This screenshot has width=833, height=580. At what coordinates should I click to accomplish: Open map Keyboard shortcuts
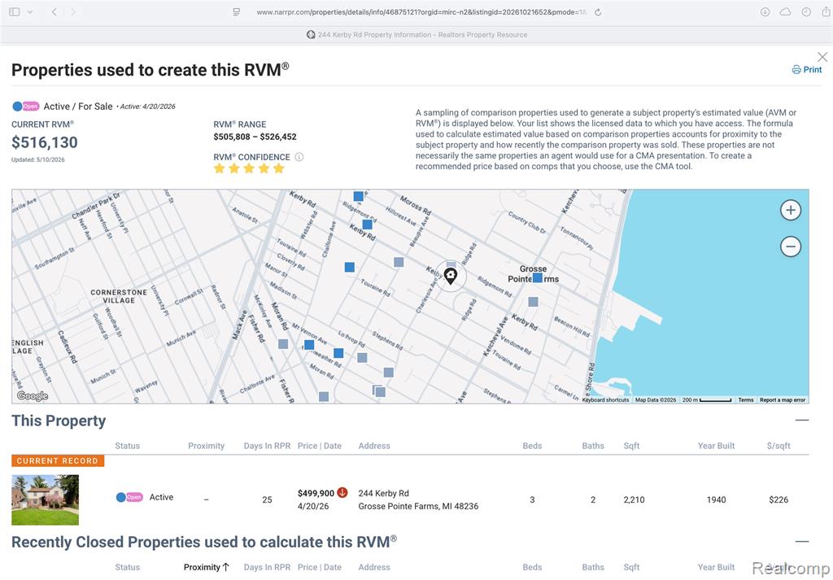pyautogui.click(x=605, y=400)
